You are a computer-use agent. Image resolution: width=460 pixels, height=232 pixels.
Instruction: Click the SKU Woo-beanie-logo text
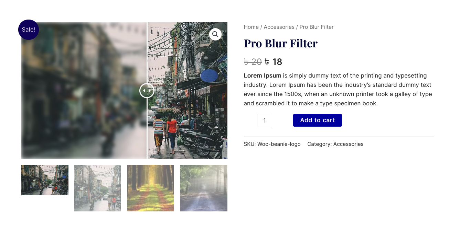point(272,144)
